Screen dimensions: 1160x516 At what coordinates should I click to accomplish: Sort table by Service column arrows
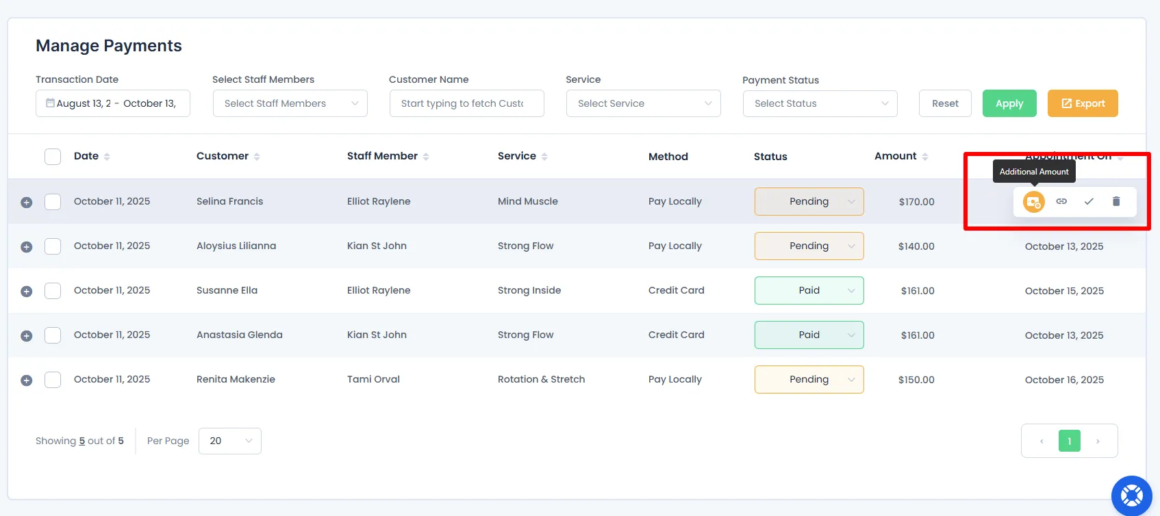pos(544,157)
